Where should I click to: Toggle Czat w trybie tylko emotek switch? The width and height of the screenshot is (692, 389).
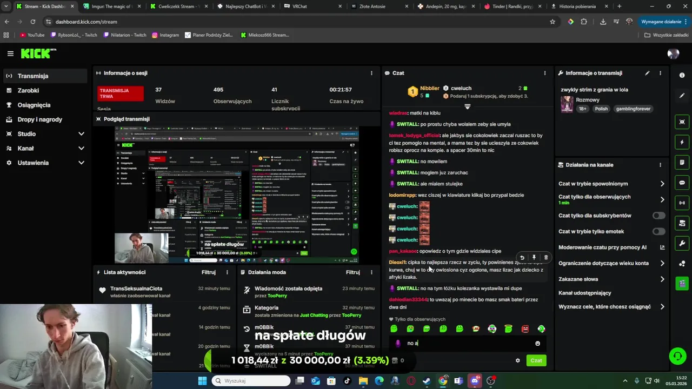[x=658, y=231]
